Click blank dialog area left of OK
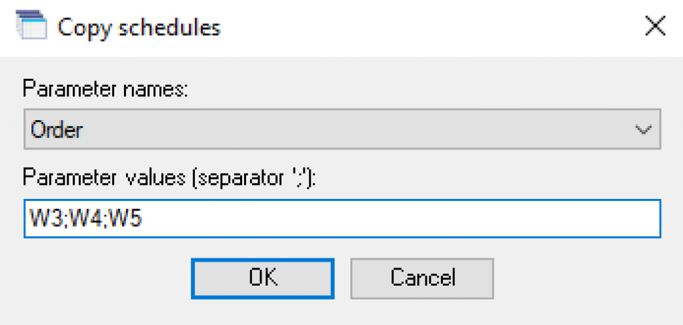 tap(105, 278)
